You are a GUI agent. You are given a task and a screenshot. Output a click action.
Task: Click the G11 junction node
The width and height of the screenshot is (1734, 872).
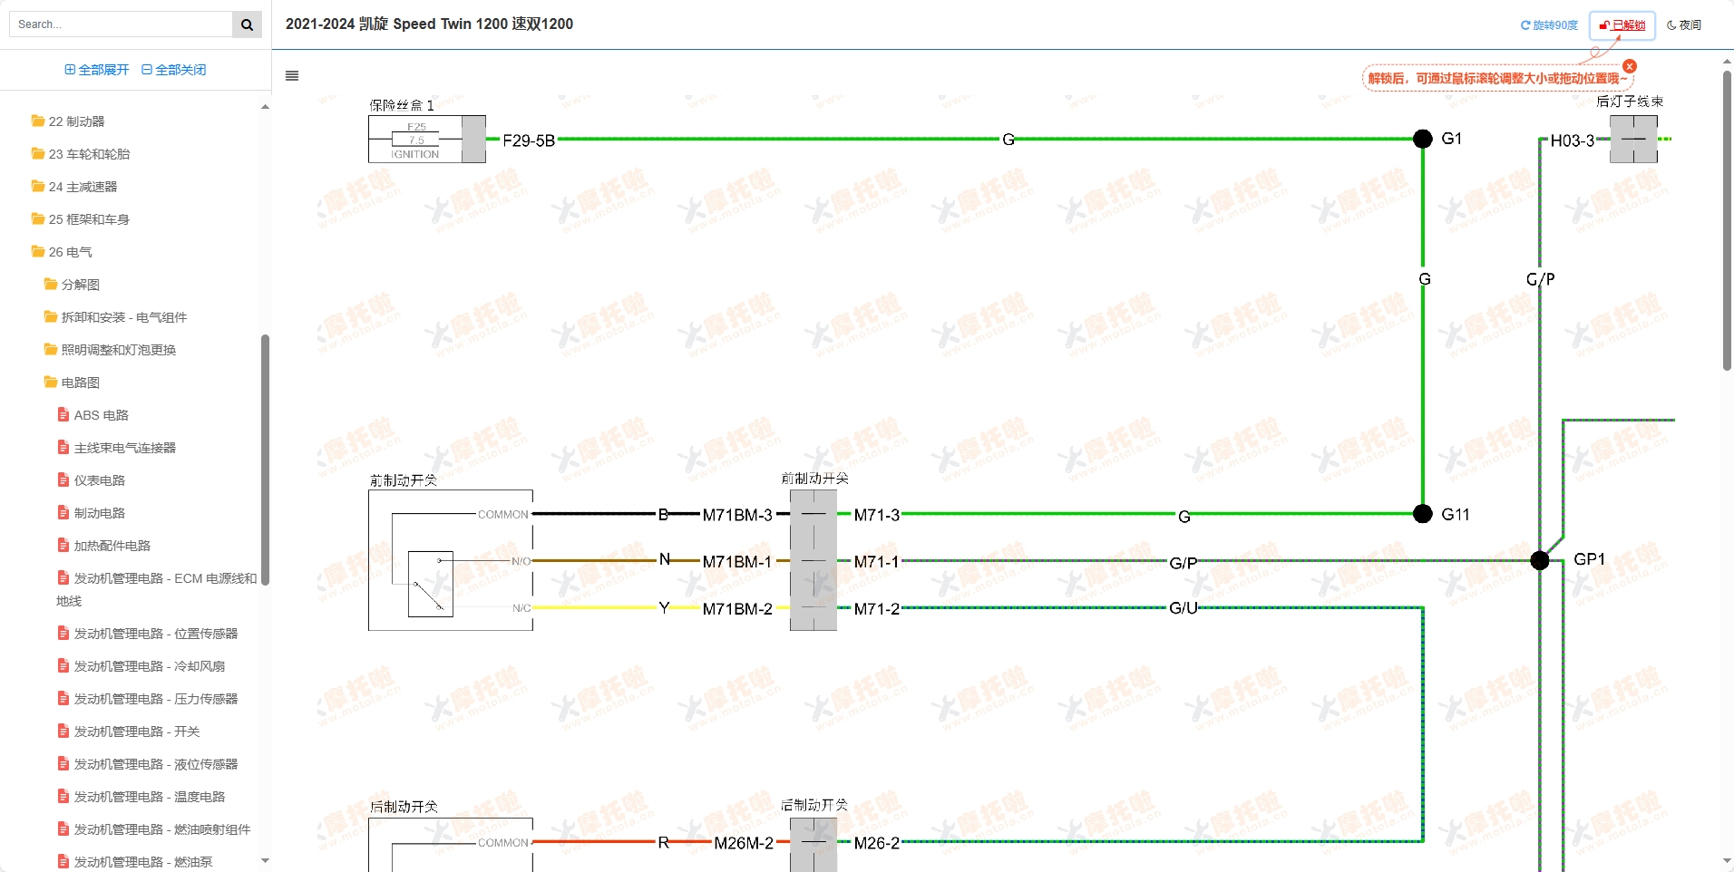click(1423, 514)
